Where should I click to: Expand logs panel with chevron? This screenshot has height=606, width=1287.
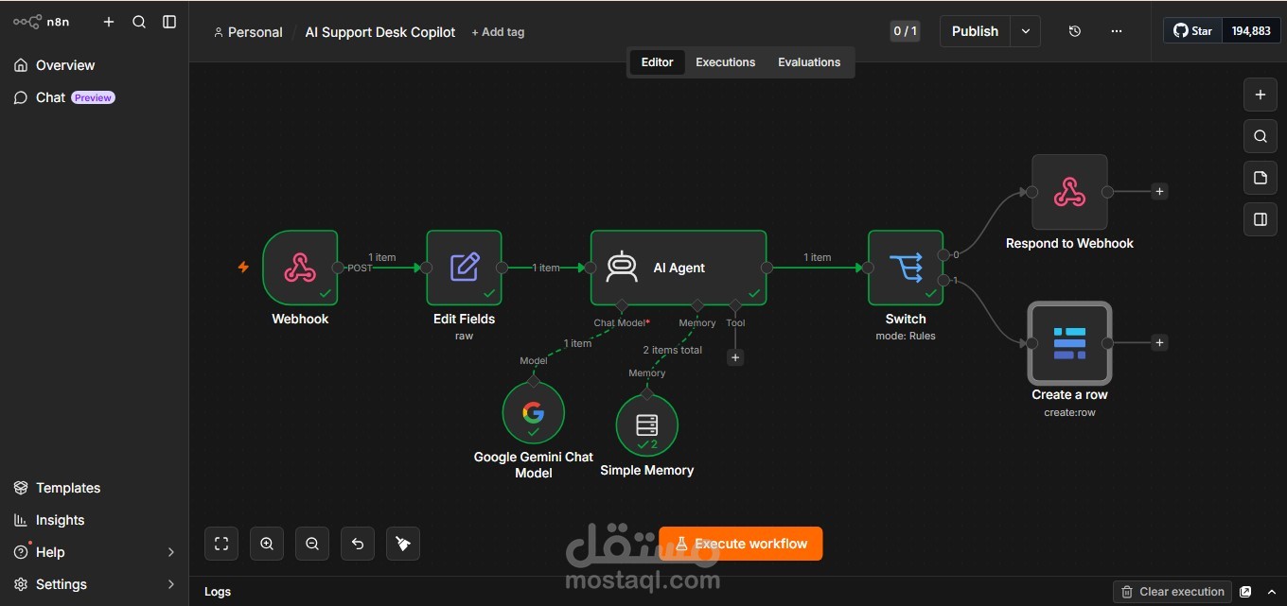[1272, 592]
